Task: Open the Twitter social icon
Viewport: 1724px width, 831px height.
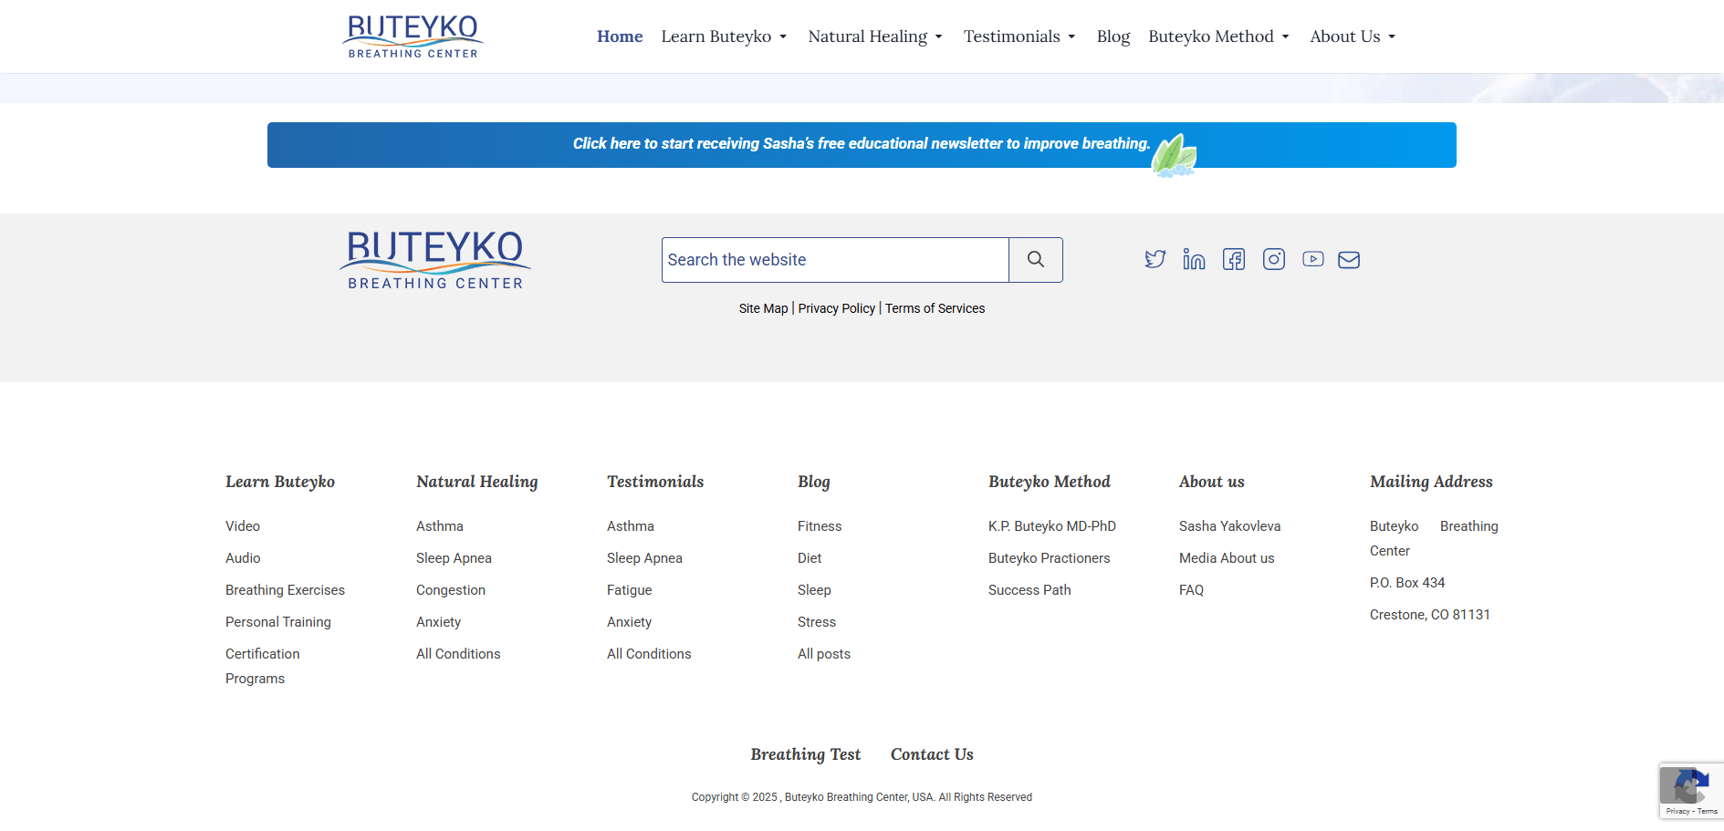Action: coord(1155,259)
